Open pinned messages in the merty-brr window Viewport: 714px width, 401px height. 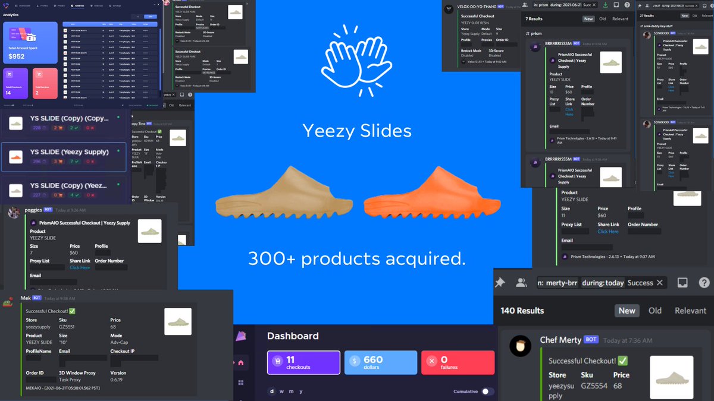pos(500,283)
